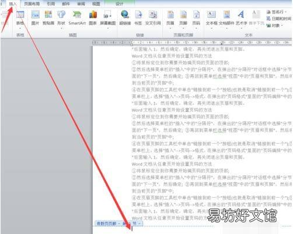Switch to the 页面布局 tab

32,4
